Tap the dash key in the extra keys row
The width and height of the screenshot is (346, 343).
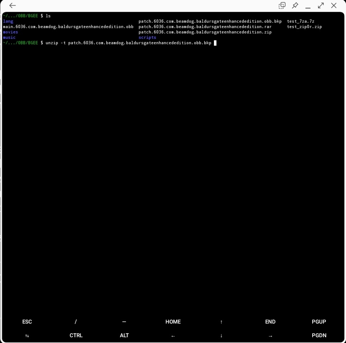pos(124,322)
